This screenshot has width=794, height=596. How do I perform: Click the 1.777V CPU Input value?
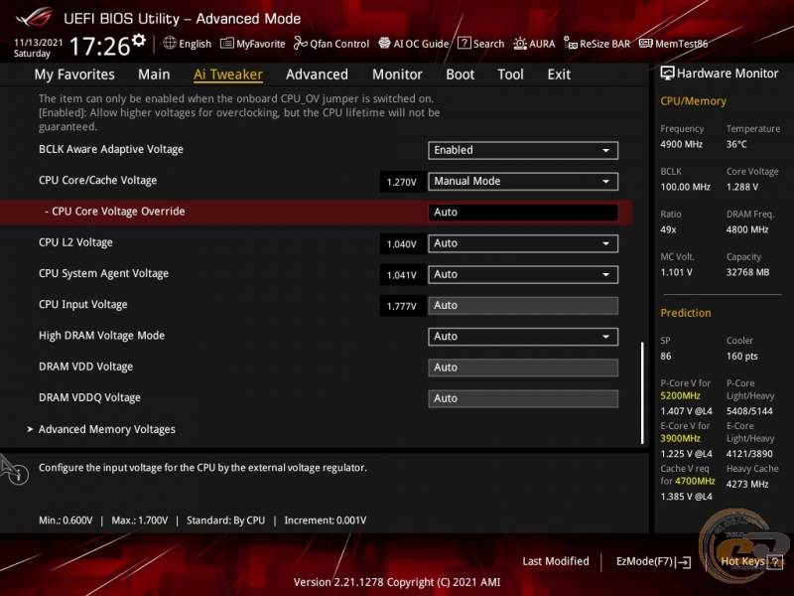click(402, 306)
